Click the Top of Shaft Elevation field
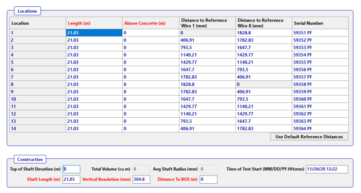This screenshot has width=361, height=193. point(71,169)
